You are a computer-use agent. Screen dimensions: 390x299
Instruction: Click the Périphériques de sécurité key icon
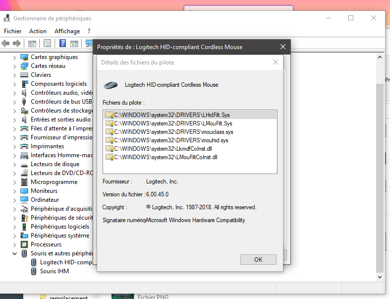pyautogui.click(x=25, y=218)
